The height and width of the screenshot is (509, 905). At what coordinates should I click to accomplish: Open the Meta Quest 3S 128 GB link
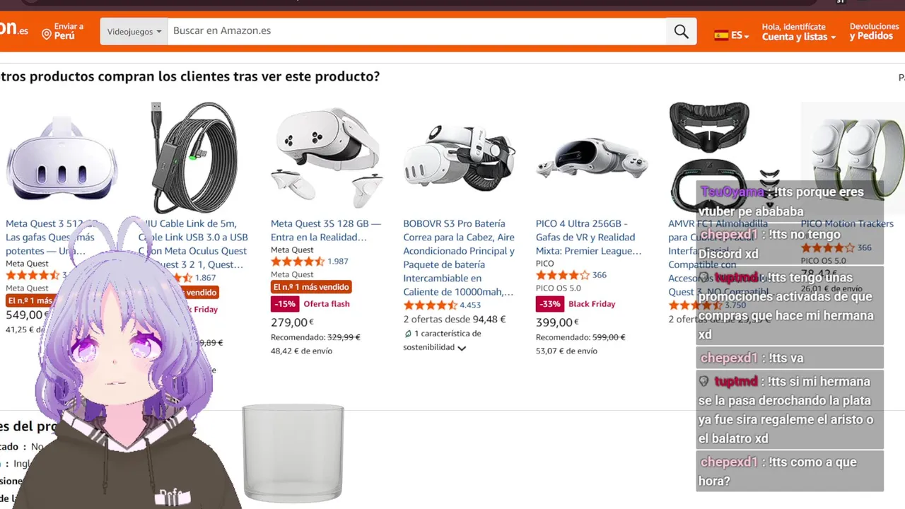click(x=325, y=230)
